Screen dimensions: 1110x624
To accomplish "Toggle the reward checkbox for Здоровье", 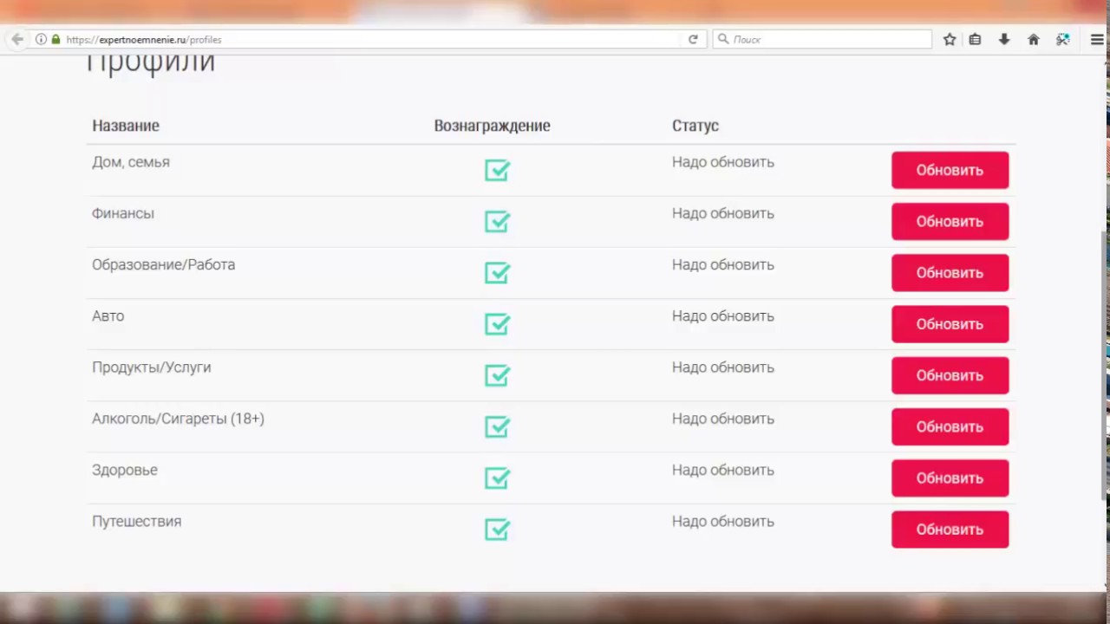I will click(x=497, y=478).
